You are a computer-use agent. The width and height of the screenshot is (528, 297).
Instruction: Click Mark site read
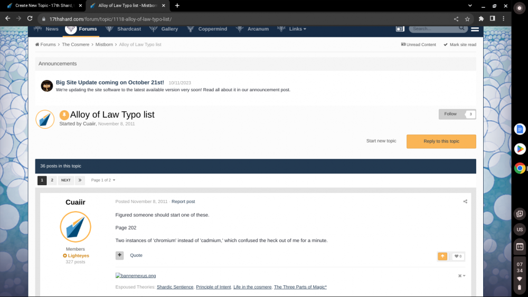coord(460,44)
